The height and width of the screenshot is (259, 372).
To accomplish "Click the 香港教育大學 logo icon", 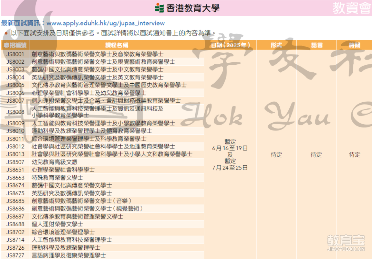I will click(x=159, y=8).
